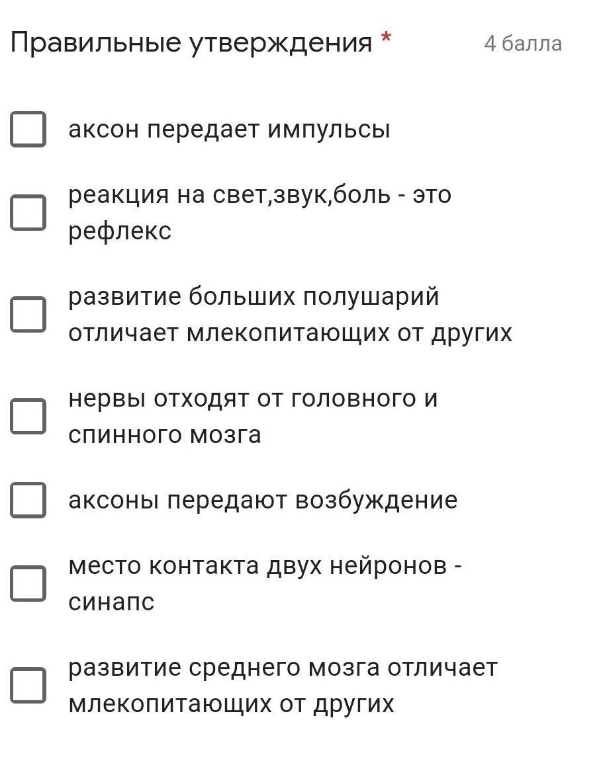603x767 pixels.
Task: Click the question title 'Правильные утверждения'
Action: (x=191, y=43)
